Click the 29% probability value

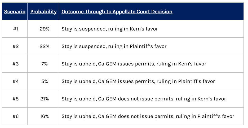point(45,29)
